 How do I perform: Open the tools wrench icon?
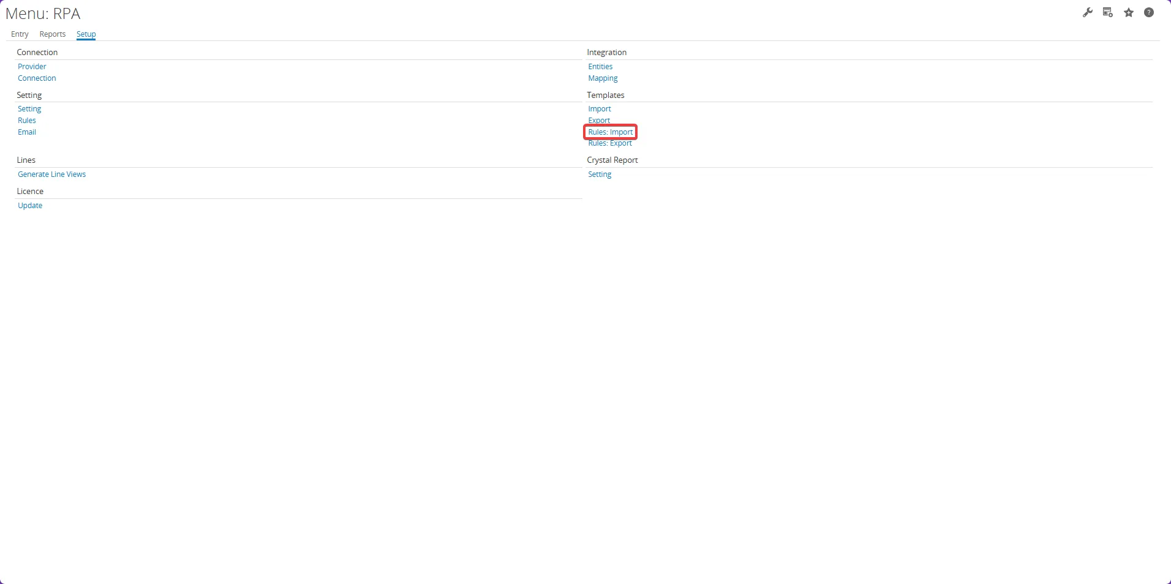pyautogui.click(x=1088, y=12)
